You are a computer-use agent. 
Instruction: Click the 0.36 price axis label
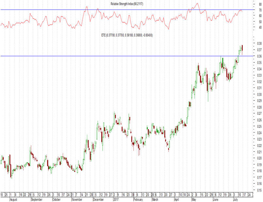click(x=259, y=56)
